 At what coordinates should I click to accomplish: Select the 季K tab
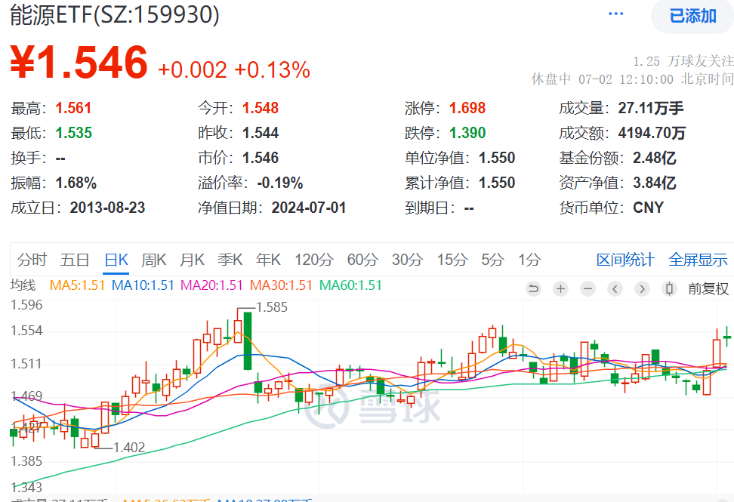[230, 259]
